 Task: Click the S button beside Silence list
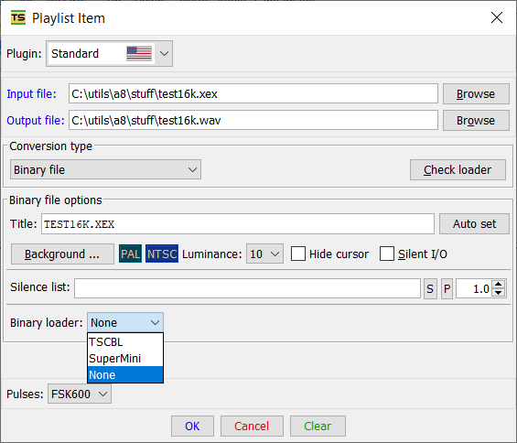(430, 288)
